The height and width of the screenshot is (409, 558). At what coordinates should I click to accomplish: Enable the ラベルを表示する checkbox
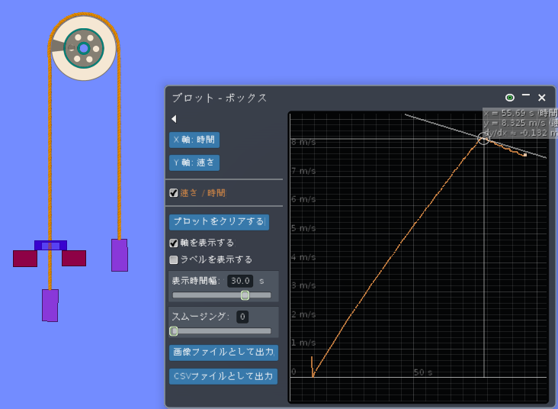coord(174,259)
